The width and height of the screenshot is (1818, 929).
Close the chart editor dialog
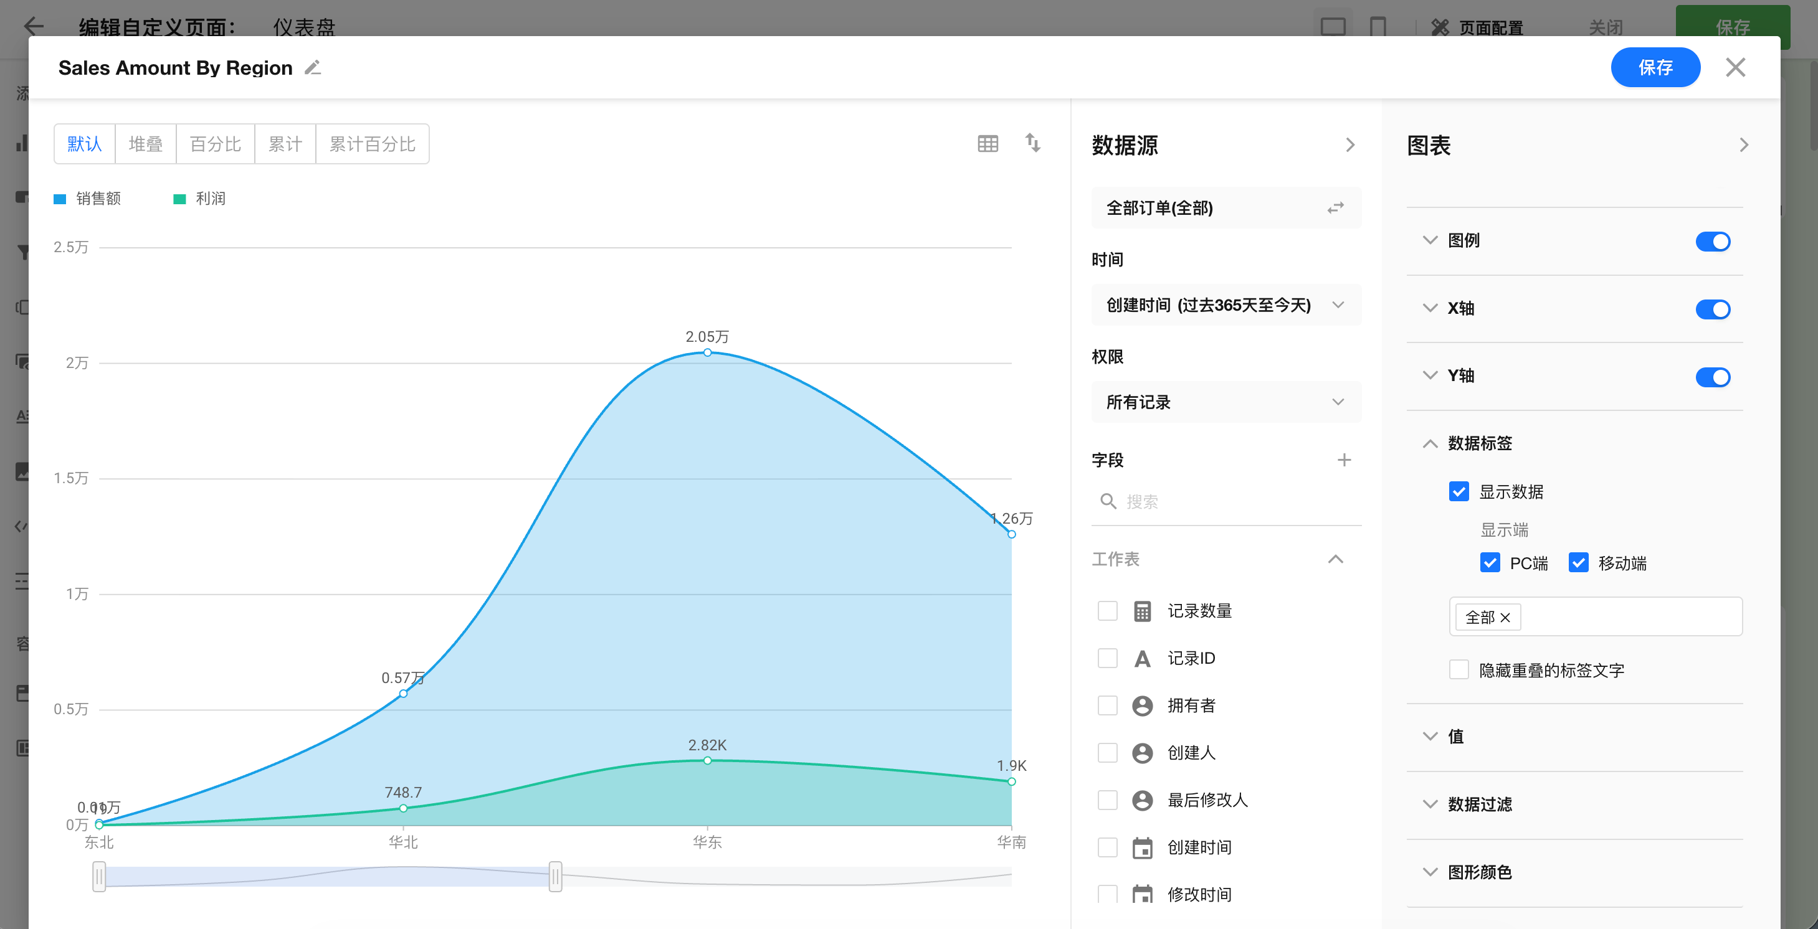pyautogui.click(x=1735, y=68)
